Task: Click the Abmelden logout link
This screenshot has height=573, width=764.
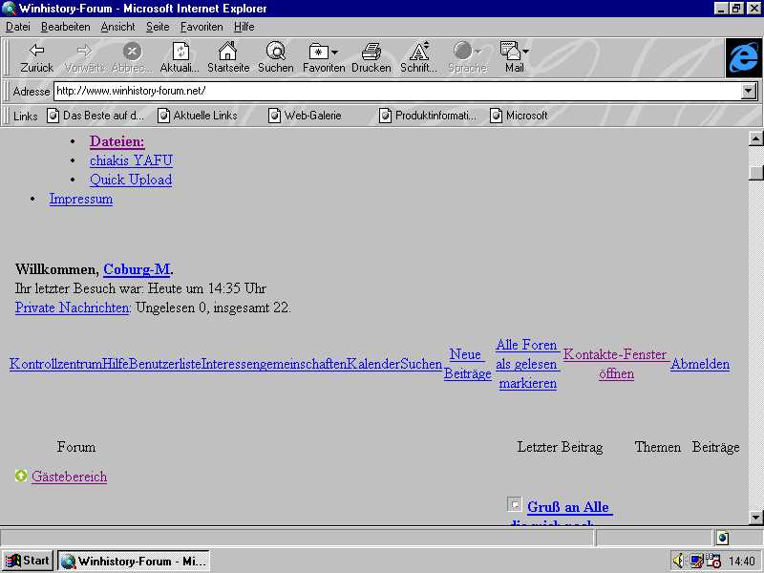Action: pyautogui.click(x=700, y=364)
